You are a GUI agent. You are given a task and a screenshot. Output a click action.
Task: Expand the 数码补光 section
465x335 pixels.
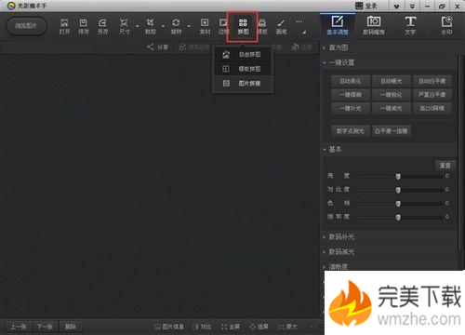(339, 237)
